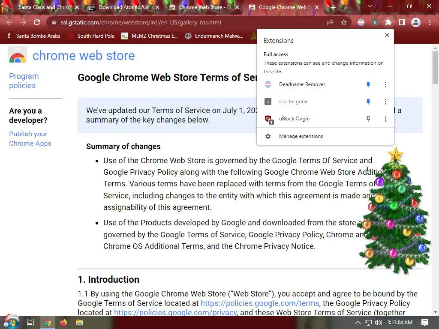Close the Santa Claus tab
Viewport: 439px width, 329px height.
tap(77, 8)
